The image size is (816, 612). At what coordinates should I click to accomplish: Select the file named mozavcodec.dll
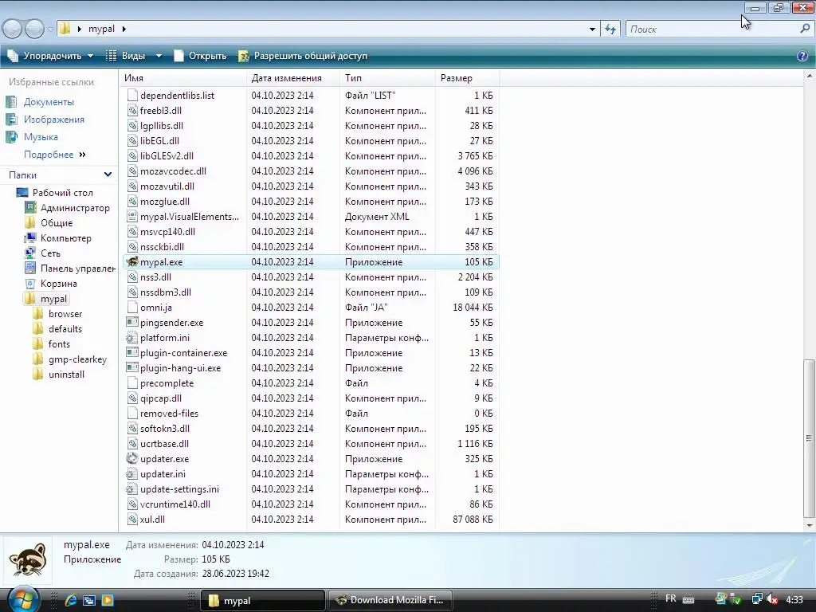(x=173, y=171)
